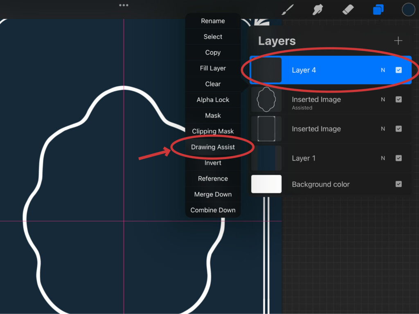Add a new layer with plus icon
The width and height of the screenshot is (419, 314).
(398, 41)
